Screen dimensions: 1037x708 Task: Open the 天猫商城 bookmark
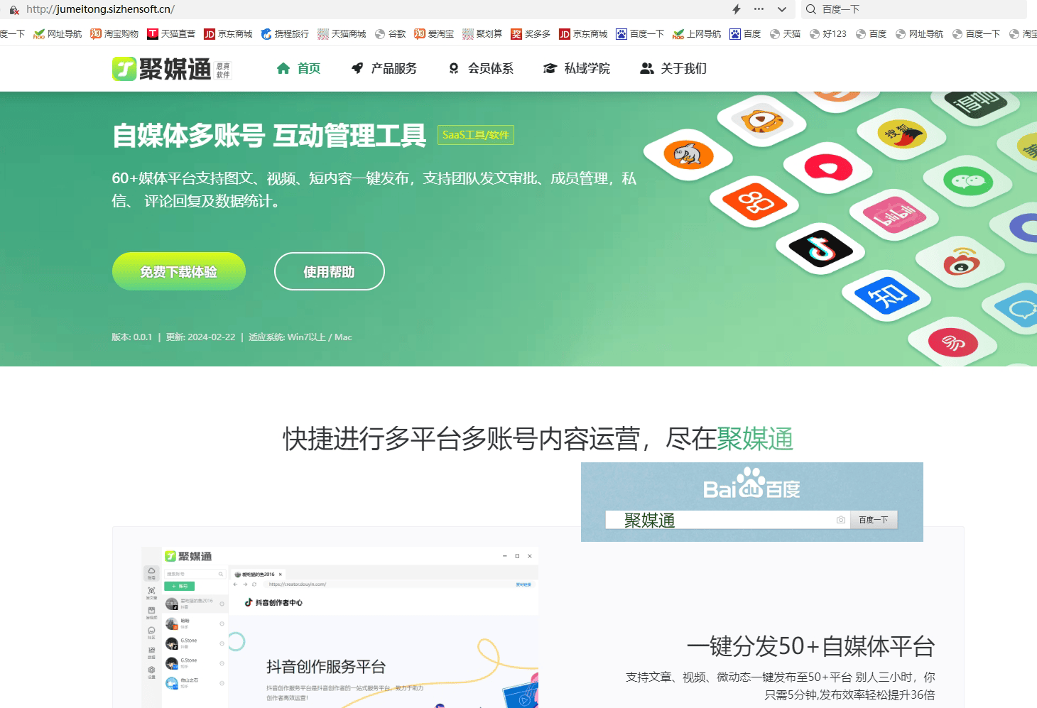342,33
